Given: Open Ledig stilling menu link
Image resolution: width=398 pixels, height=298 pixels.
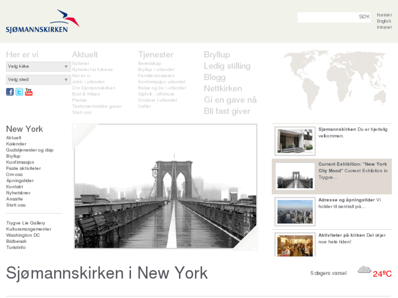Looking at the screenshot, I should pyautogui.click(x=227, y=66).
